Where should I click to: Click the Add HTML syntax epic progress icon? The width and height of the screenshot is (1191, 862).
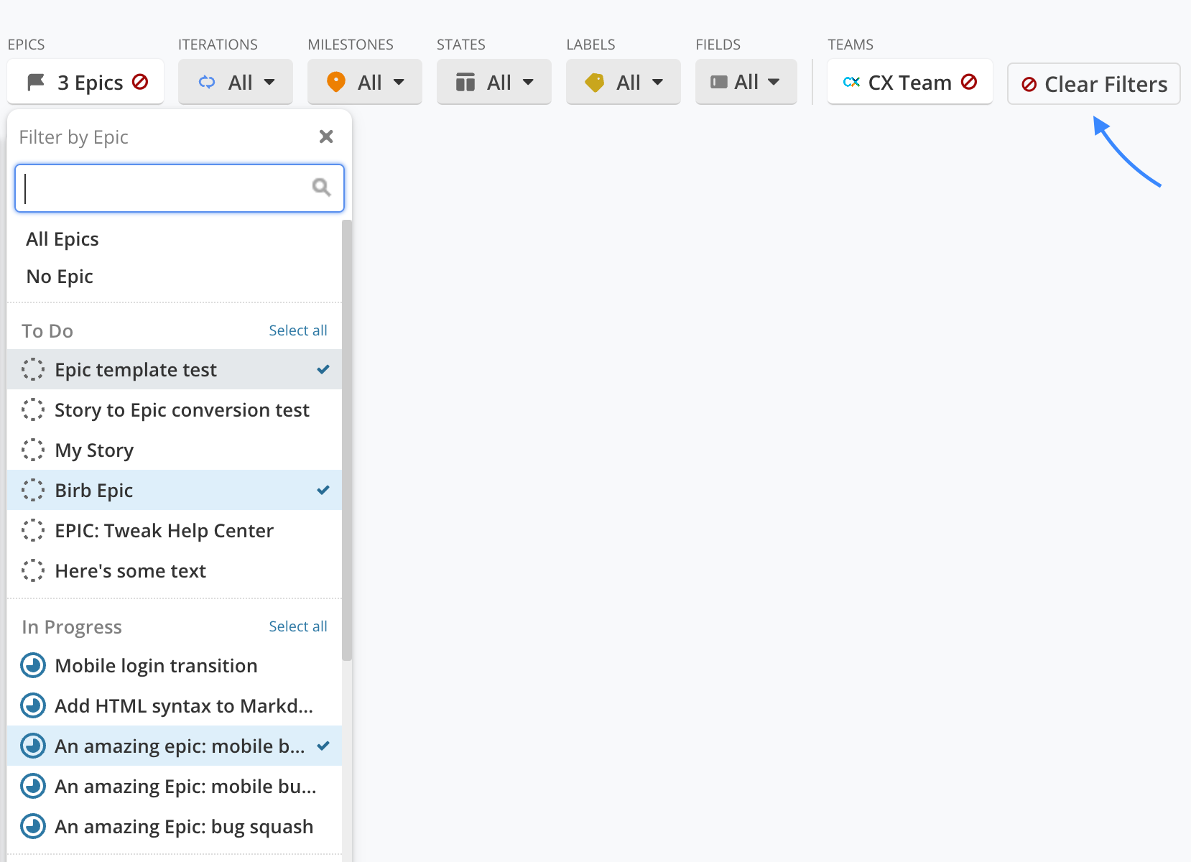click(x=33, y=705)
